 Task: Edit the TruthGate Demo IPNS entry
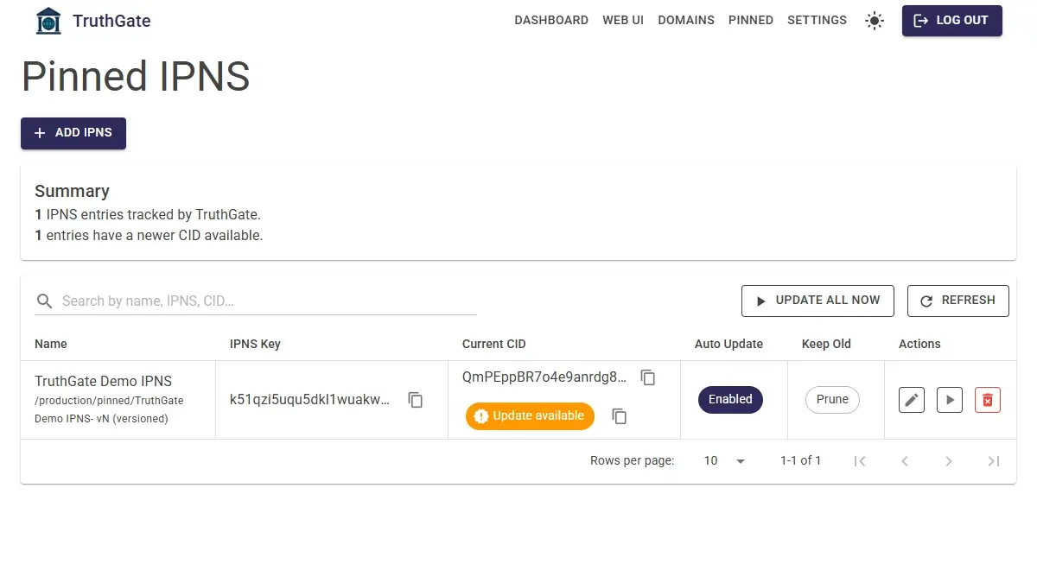912,400
